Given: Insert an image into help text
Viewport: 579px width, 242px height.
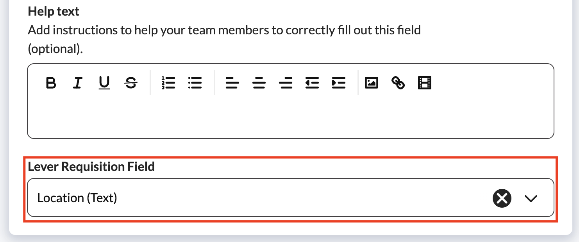Looking at the screenshot, I should [x=371, y=83].
